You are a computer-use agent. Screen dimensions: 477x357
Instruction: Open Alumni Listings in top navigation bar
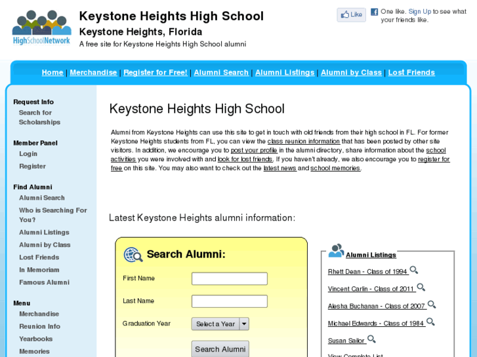coord(285,73)
